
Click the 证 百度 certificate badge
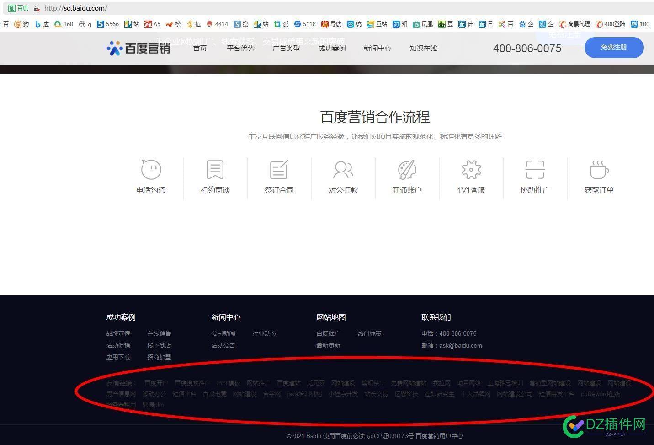[18, 8]
